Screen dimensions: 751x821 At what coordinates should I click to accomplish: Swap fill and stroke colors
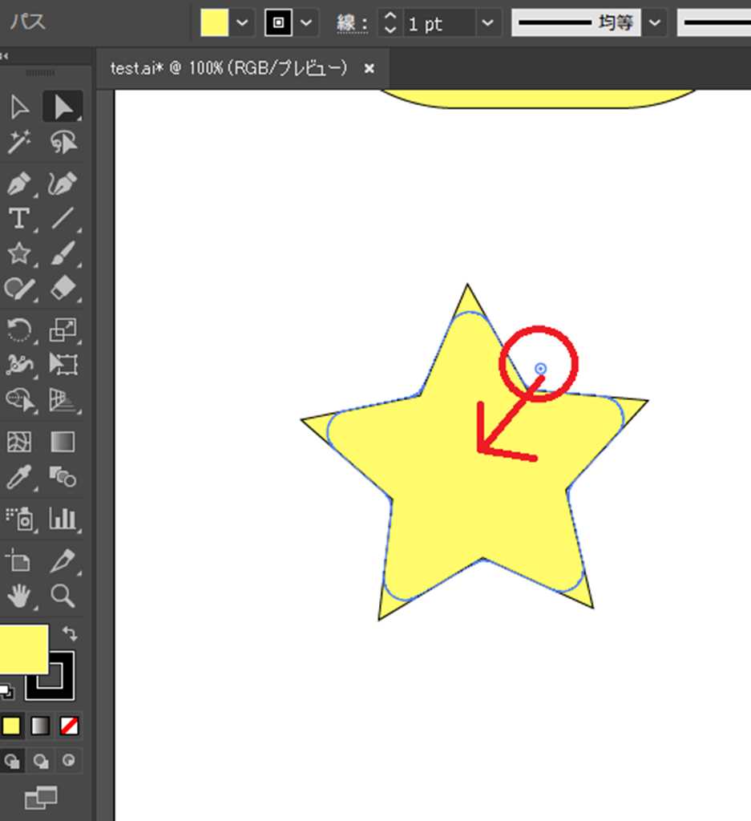coord(71,634)
